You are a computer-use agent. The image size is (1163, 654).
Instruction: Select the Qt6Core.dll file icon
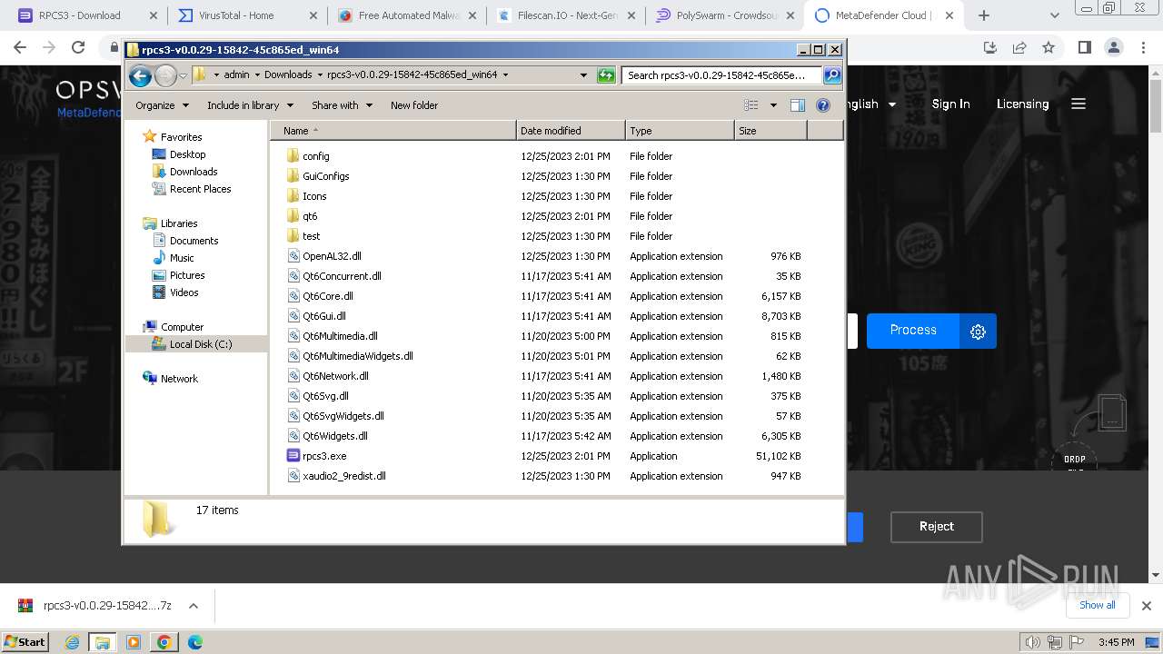[x=293, y=296]
